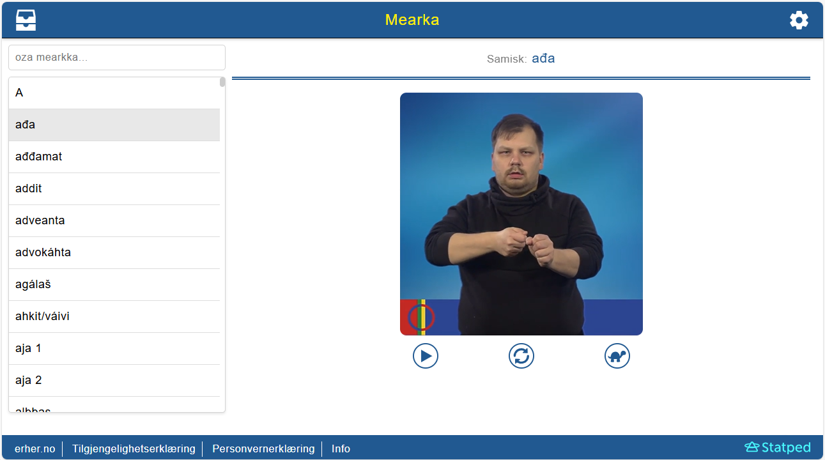
Task: Open the settings gear
Action: pos(799,20)
